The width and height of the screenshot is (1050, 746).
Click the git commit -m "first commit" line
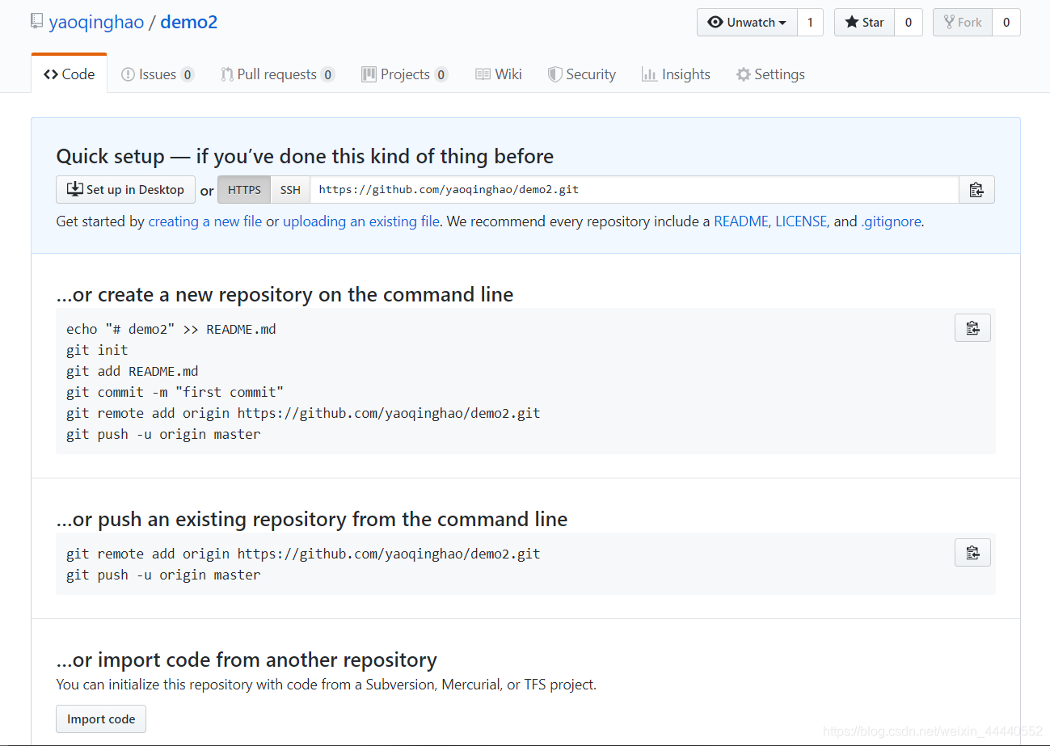click(x=175, y=392)
